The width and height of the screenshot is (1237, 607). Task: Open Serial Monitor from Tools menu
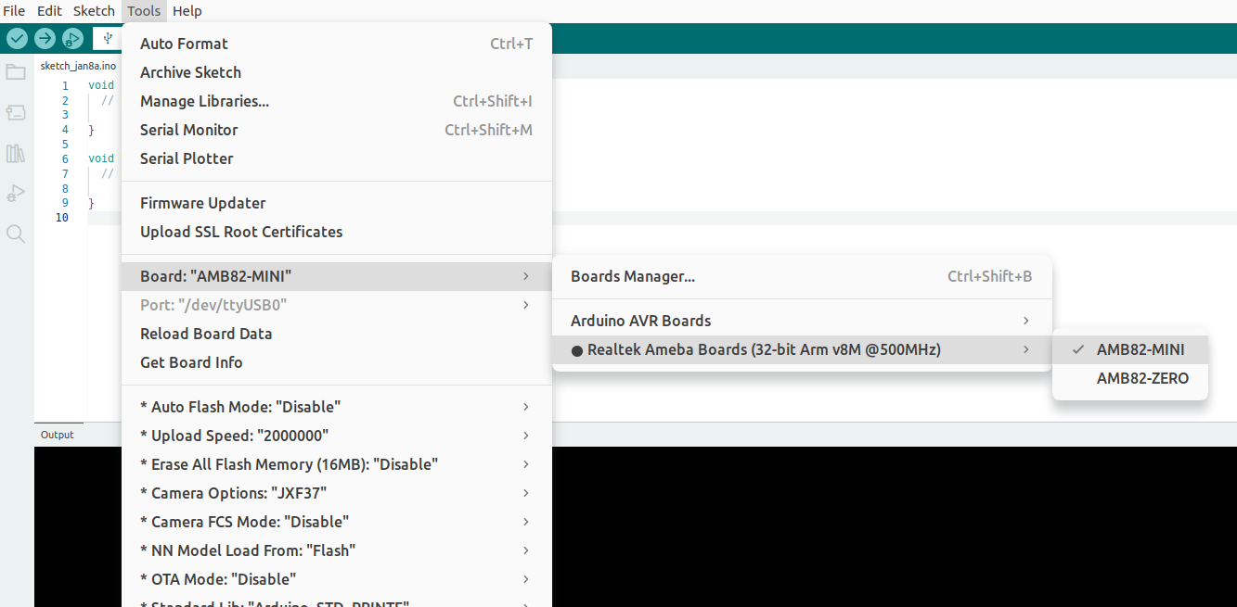[337, 130]
